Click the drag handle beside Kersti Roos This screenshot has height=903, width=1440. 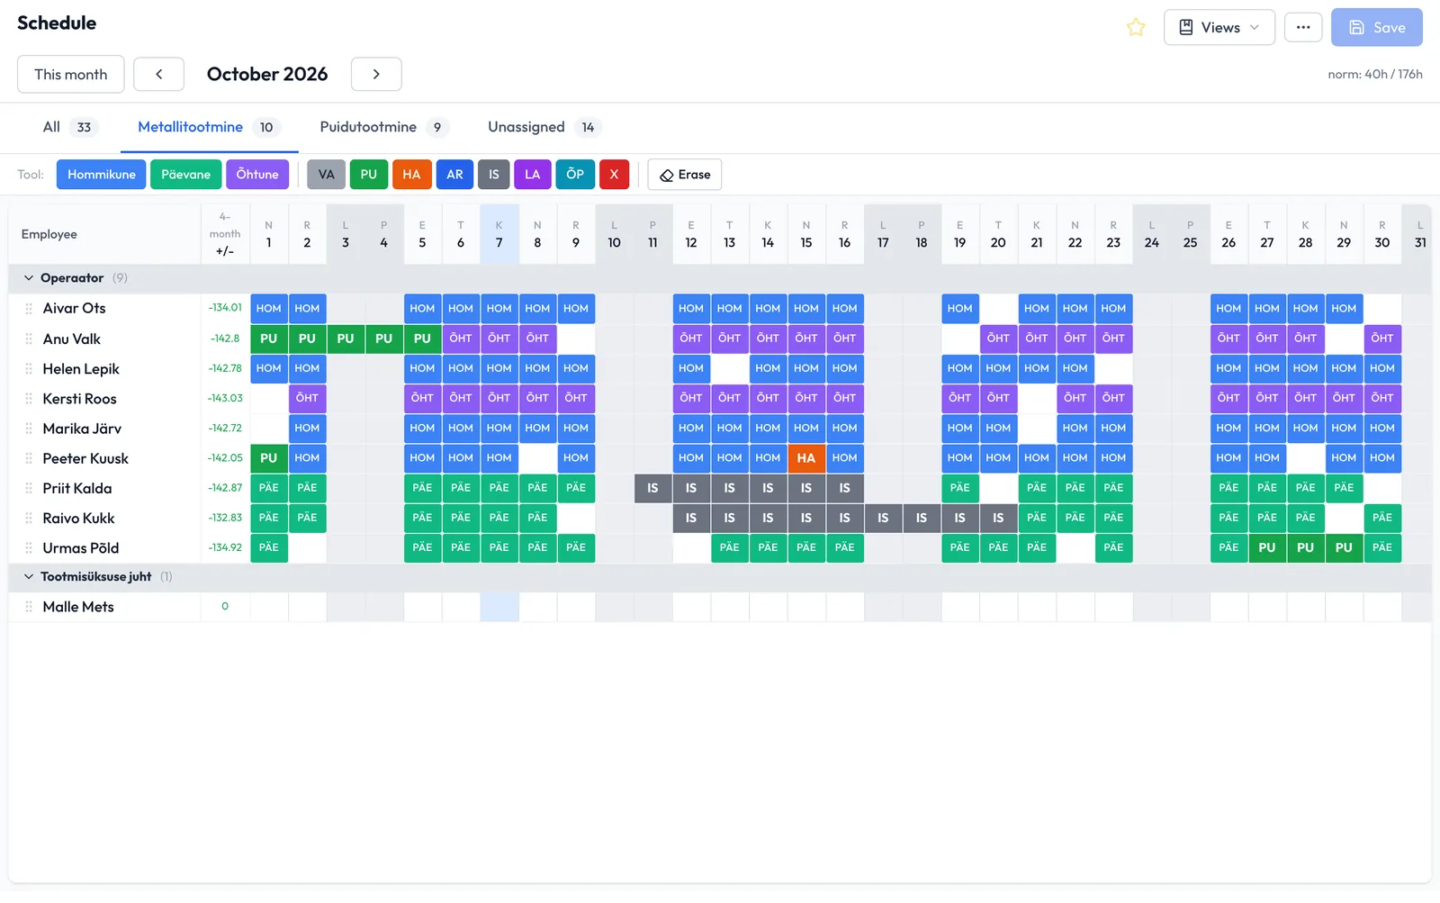pos(29,399)
